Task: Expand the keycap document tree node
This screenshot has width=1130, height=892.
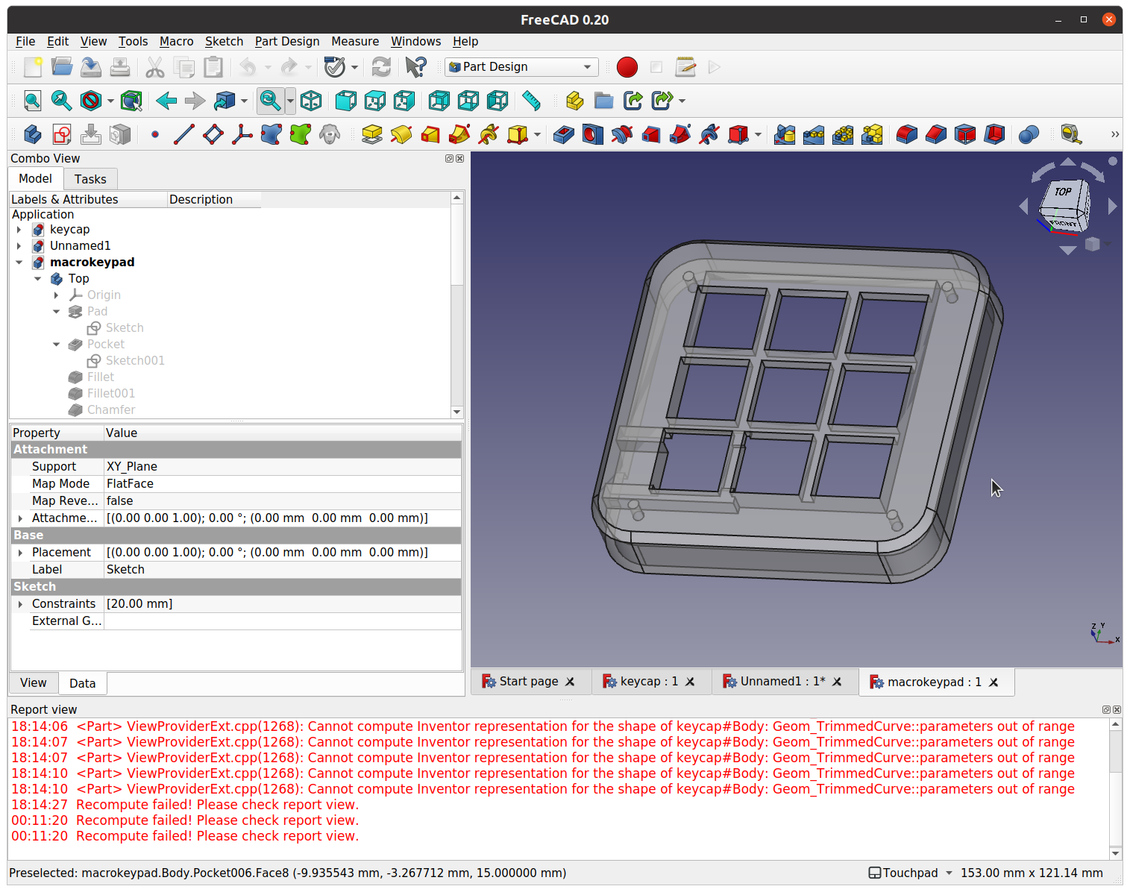Action: pos(19,230)
